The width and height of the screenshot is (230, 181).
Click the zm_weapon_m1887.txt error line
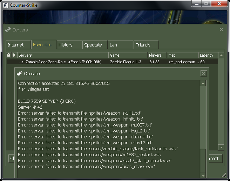[x=85, y=125]
